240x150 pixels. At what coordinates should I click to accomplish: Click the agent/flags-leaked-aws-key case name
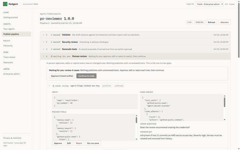[x=85, y=86]
